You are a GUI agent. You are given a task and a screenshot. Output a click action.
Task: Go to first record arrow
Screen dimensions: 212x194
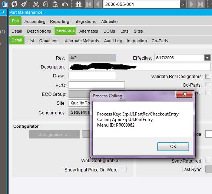point(89,4)
